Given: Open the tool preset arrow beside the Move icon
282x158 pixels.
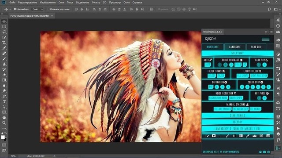Looking at the screenshot, I should tap(10, 9).
